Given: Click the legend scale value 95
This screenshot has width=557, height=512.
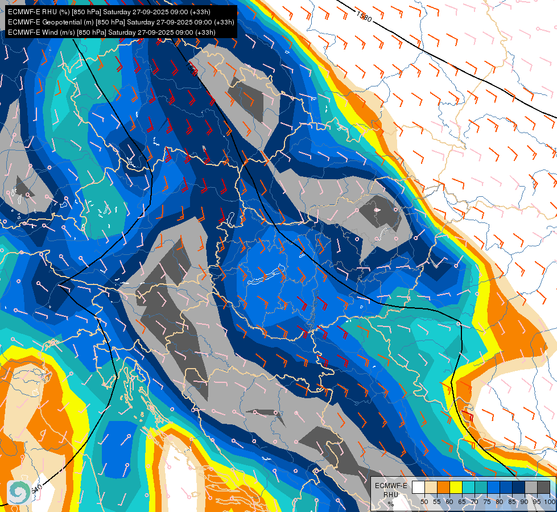Looking at the screenshot, I should (537, 502).
